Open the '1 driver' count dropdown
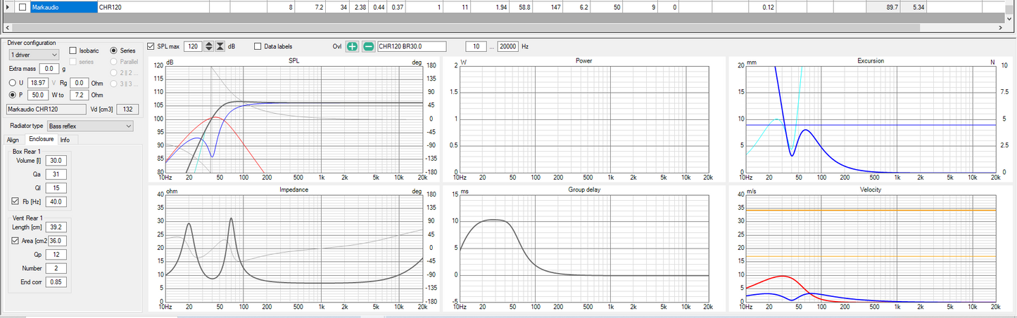The height and width of the screenshot is (318, 1017). tap(34, 54)
